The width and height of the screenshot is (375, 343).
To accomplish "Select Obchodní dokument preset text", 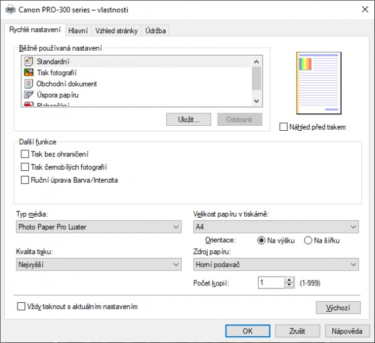I will (67, 84).
